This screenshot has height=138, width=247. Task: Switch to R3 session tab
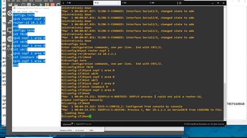(x=135, y=3)
